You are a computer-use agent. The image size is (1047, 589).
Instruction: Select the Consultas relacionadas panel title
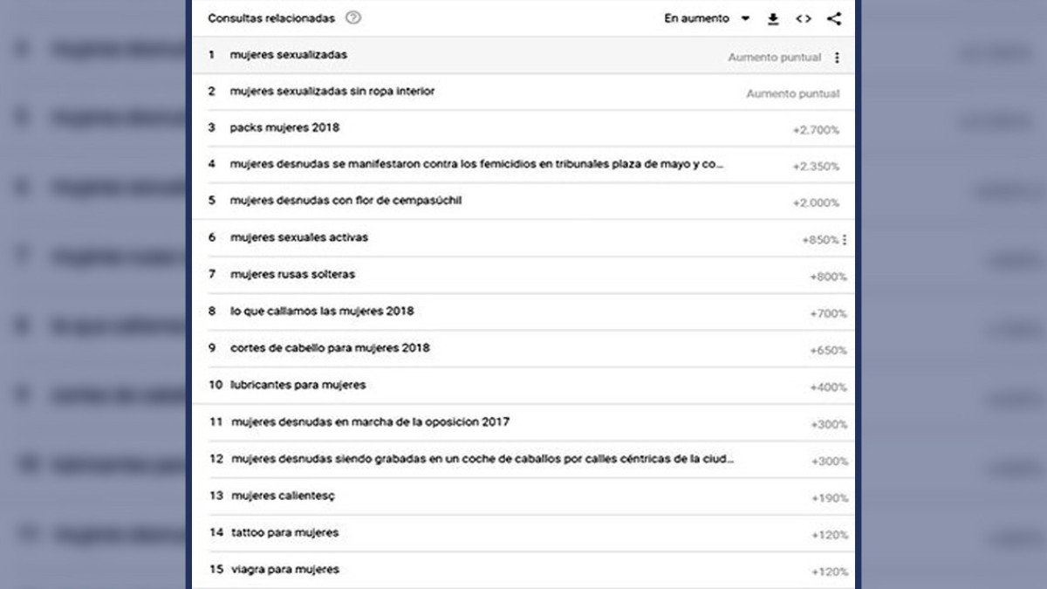[x=272, y=17]
